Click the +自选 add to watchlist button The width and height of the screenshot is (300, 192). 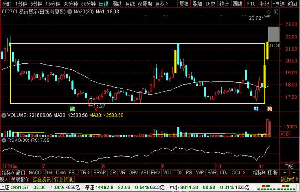pyautogui.click(x=279, y=4)
